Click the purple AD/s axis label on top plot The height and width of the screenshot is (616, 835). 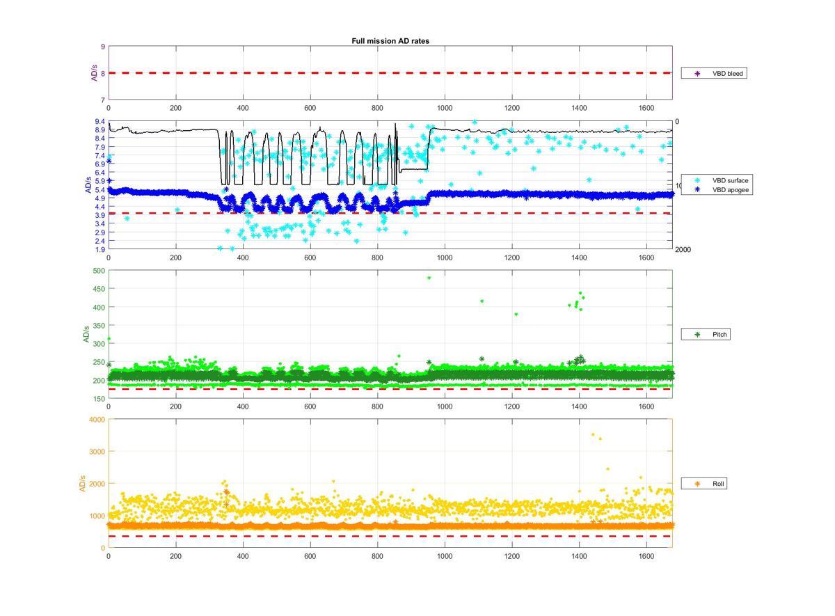[x=94, y=73]
